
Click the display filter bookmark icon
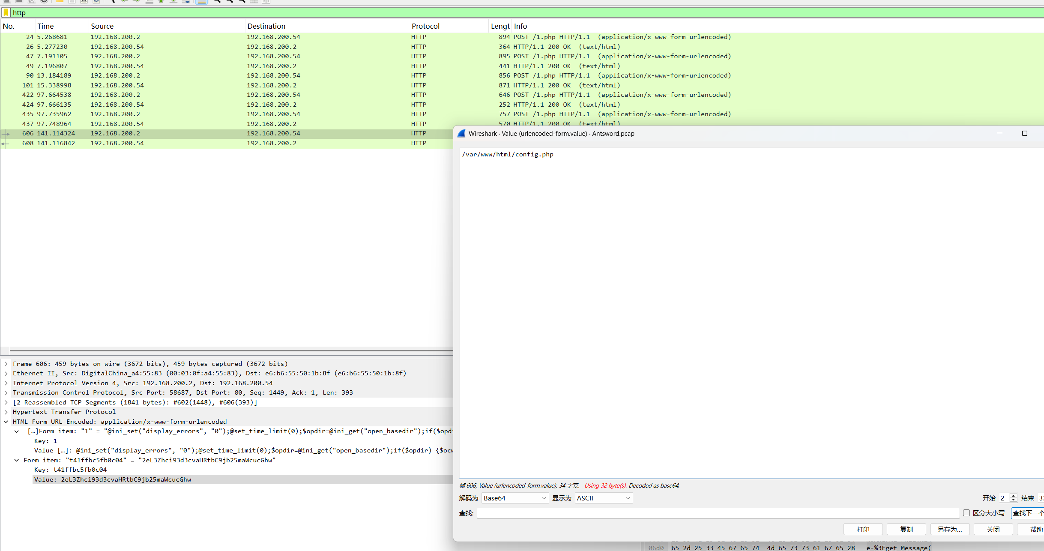click(x=6, y=12)
